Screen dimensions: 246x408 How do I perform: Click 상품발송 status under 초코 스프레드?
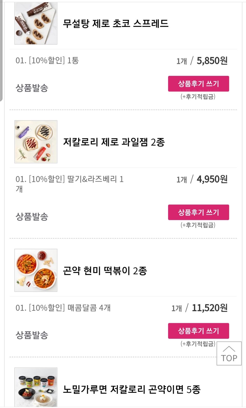(x=32, y=88)
